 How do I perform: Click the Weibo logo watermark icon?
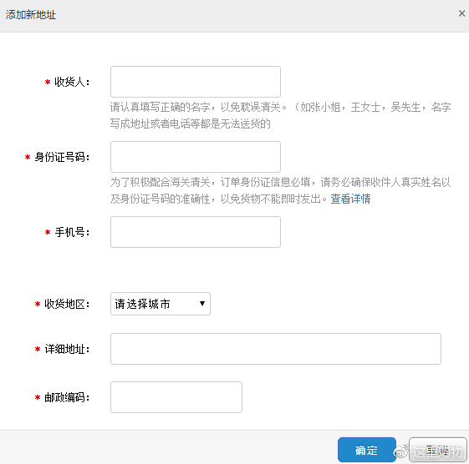[401, 451]
